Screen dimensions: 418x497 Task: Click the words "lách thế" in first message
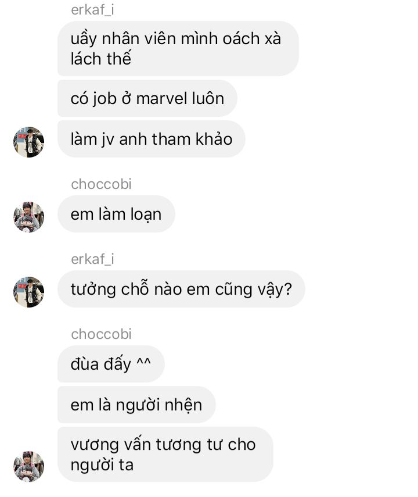coord(100,59)
